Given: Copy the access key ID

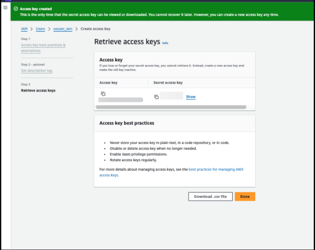Looking at the screenshot, I should [x=103, y=94].
